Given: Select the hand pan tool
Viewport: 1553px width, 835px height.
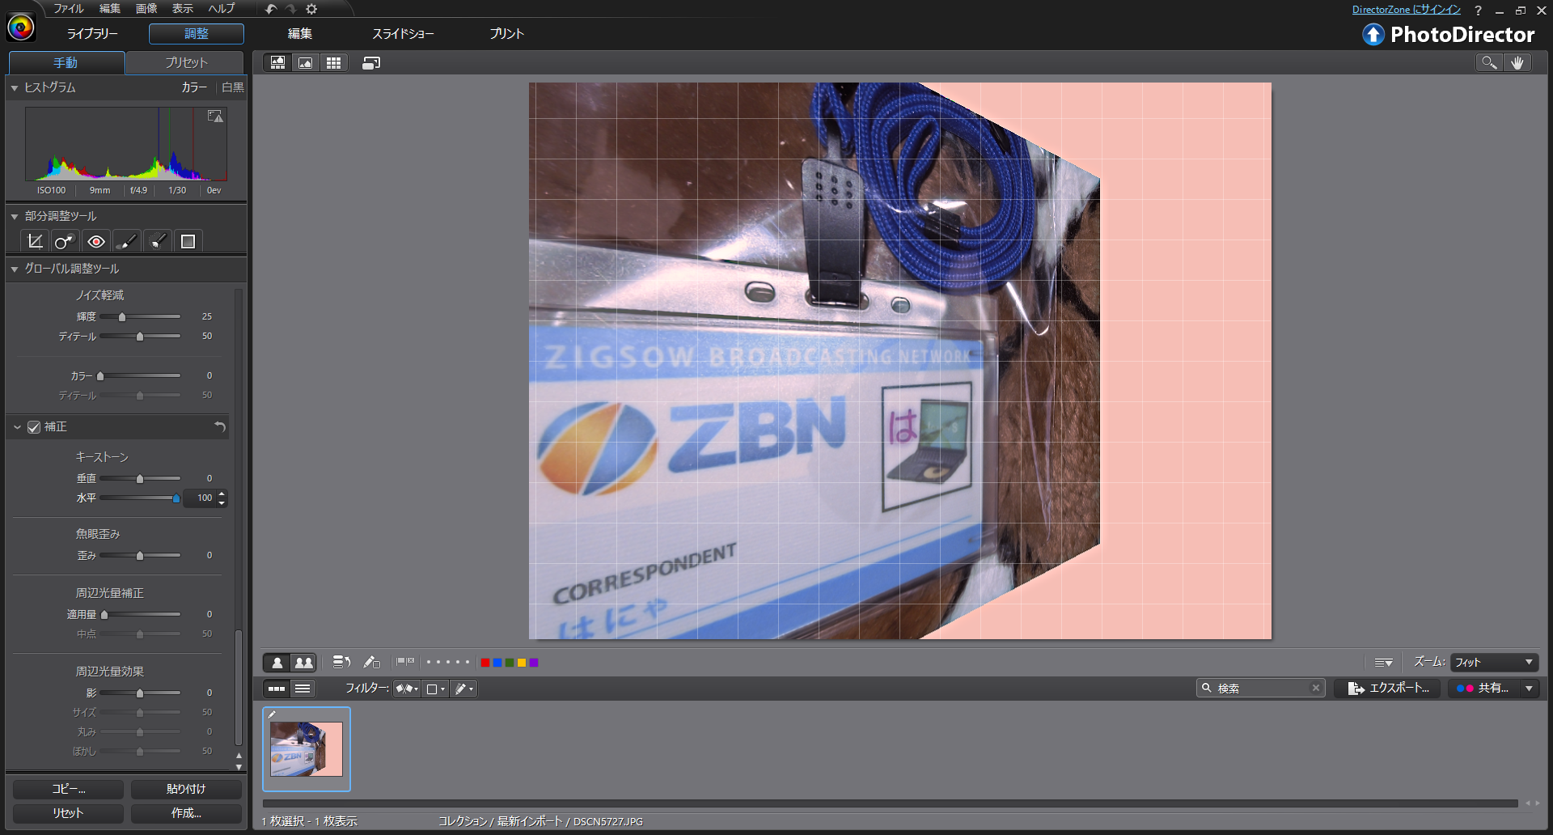Looking at the screenshot, I should click(1517, 62).
